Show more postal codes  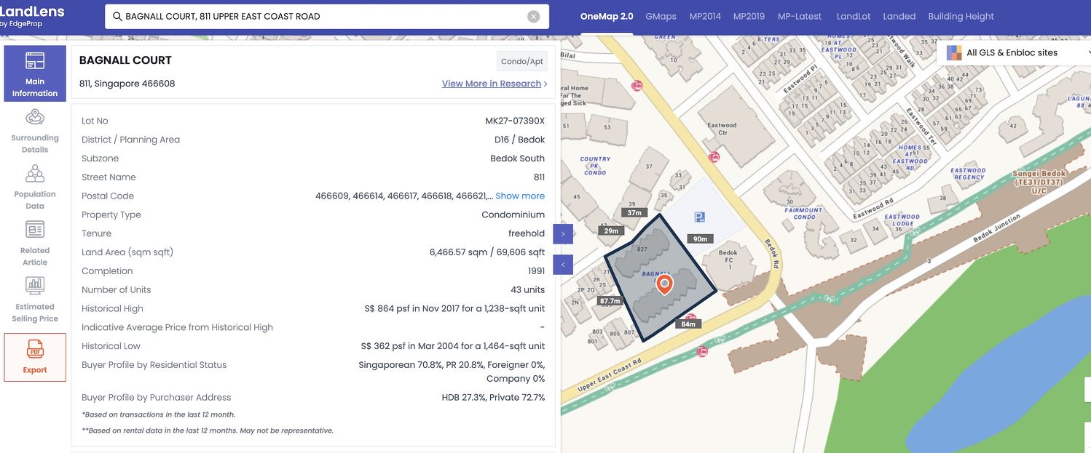(x=520, y=196)
